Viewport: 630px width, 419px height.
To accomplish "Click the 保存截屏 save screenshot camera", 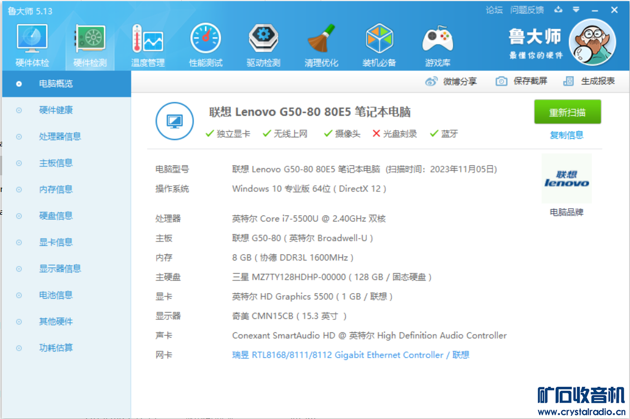I will coord(502,81).
